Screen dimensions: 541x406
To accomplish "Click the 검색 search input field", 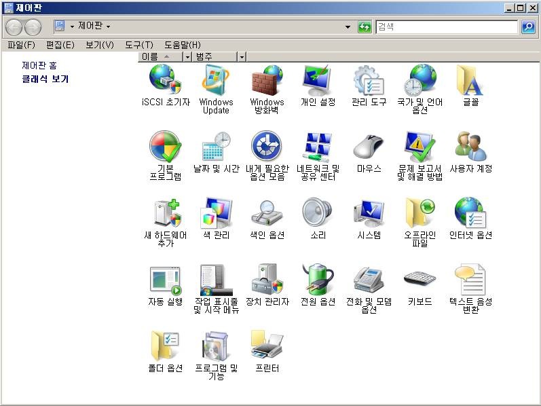I will coord(447,26).
